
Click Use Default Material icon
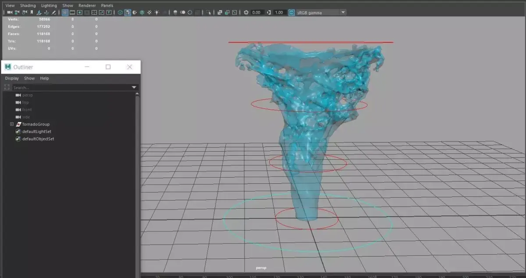coord(134,12)
